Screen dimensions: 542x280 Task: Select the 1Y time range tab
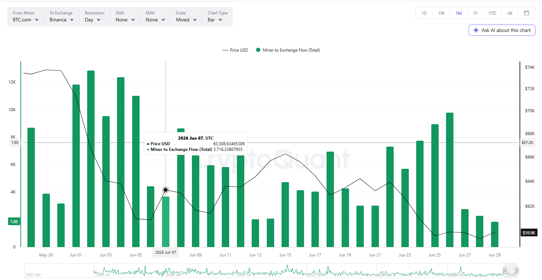pos(475,13)
